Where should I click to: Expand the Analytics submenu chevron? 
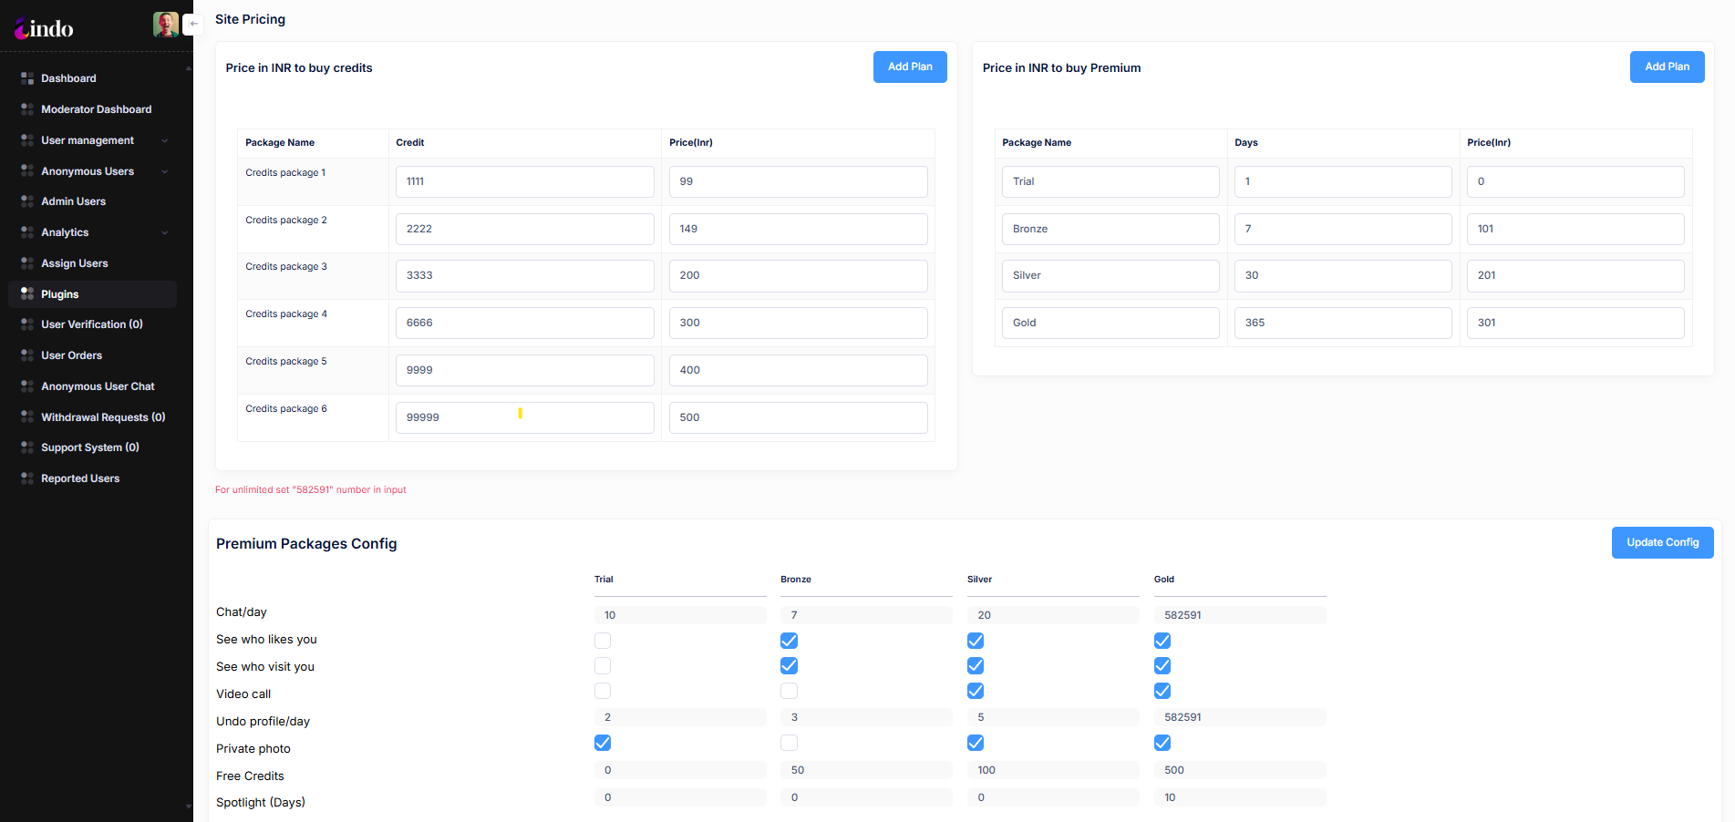[x=165, y=232]
